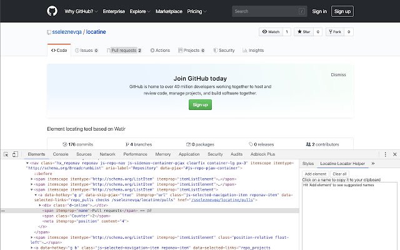This screenshot has width=400, height=250.
Task: Collapse the data-hotkey g p anchor node
Action: pos(36,195)
